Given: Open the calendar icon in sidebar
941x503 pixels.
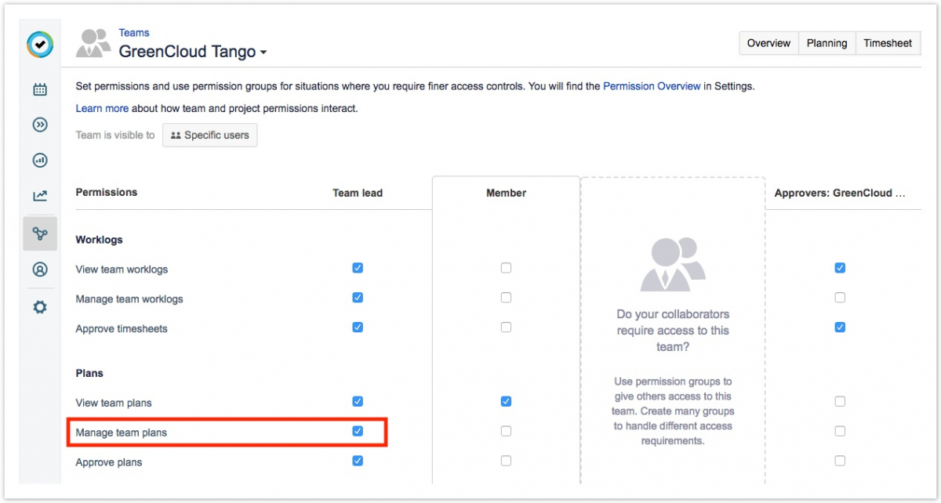Looking at the screenshot, I should pyautogui.click(x=40, y=89).
